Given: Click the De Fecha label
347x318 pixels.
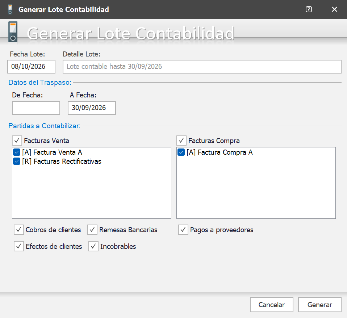Looking at the screenshot, I should click(28, 95).
